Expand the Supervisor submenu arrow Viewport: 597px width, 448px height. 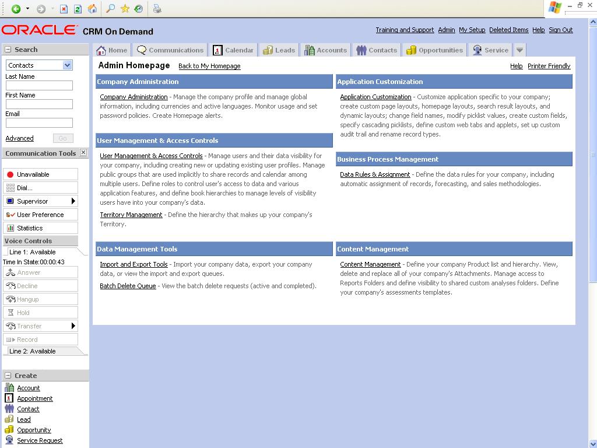73,201
